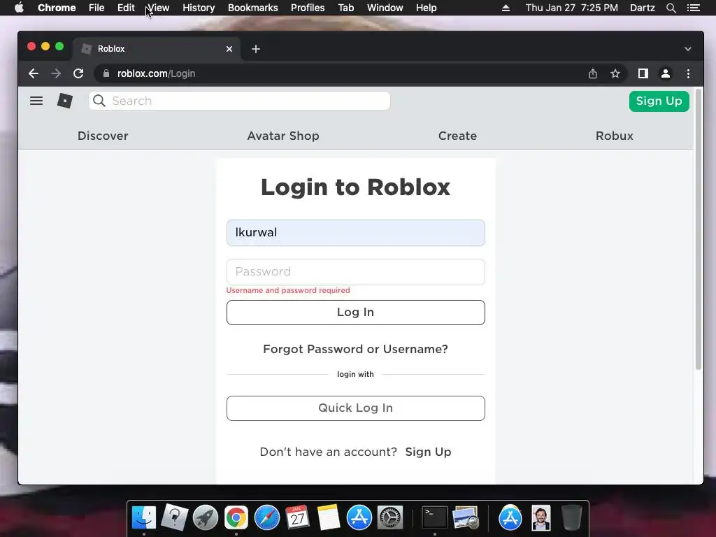716x537 pixels.
Task: Open the History menu
Action: coord(199,8)
